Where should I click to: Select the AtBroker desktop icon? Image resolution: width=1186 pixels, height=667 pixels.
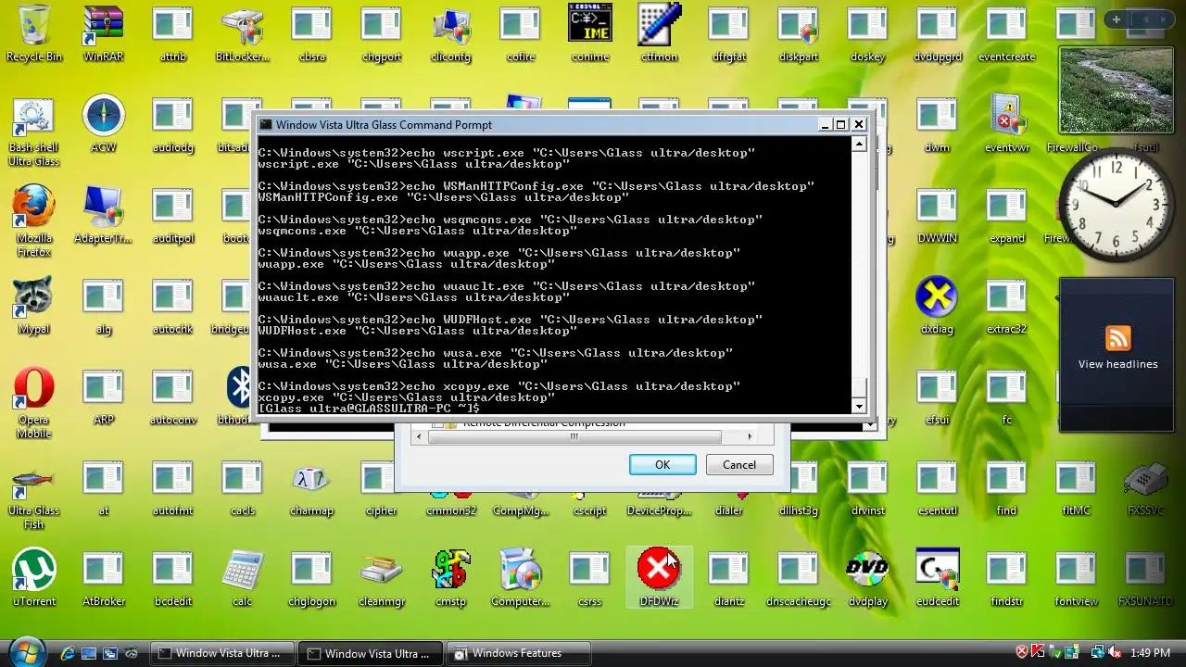tap(103, 579)
